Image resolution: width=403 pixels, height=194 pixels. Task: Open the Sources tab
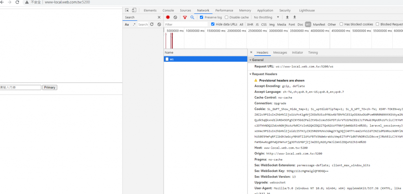click(x=185, y=11)
